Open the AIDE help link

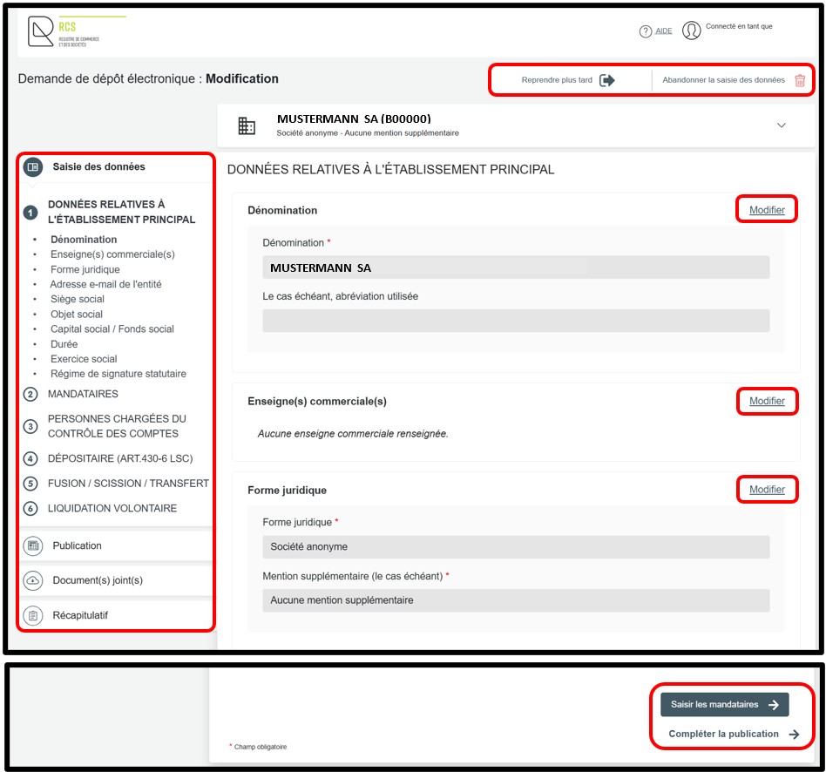pyautogui.click(x=663, y=31)
